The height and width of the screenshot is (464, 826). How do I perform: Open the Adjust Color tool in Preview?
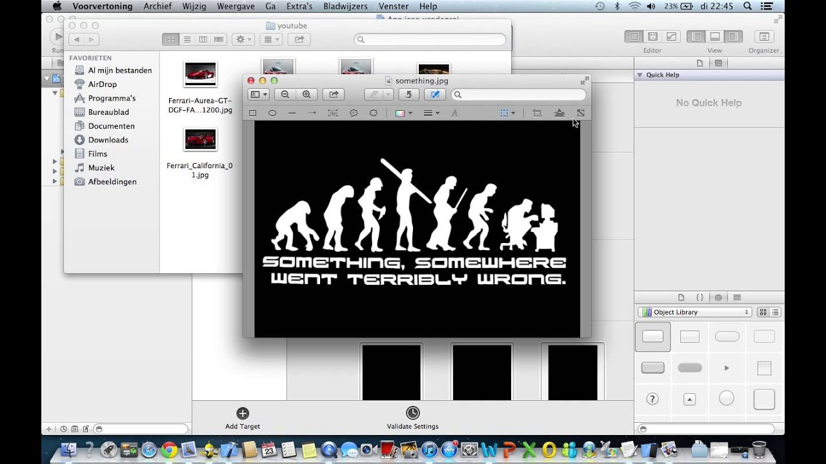pos(559,113)
